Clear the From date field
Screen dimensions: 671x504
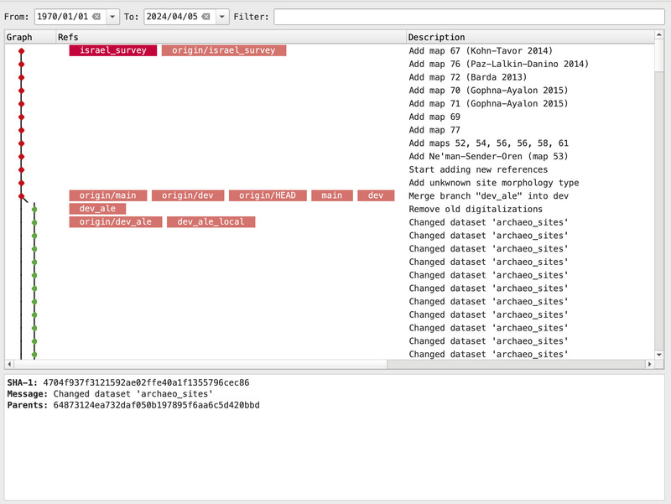click(96, 17)
